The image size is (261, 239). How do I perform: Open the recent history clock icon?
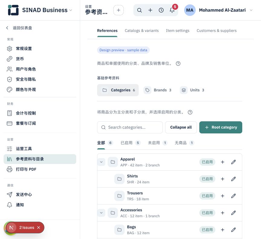tap(161, 10)
